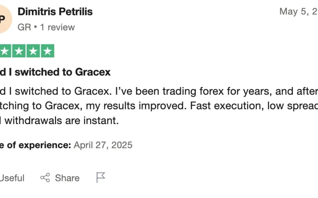Click the Share text label

(x=67, y=178)
